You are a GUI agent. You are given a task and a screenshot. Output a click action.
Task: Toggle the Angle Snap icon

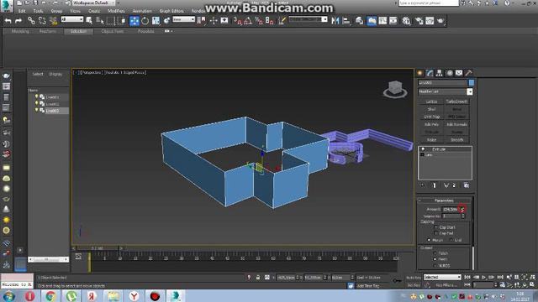point(248,21)
